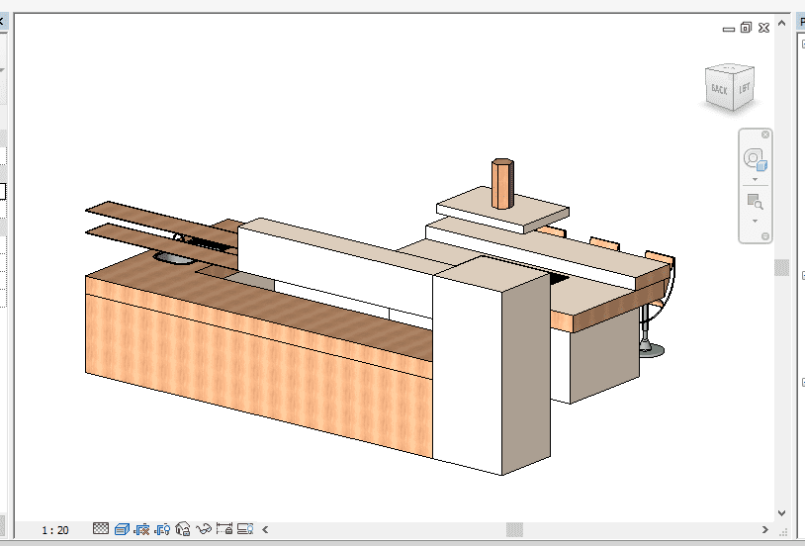Open navigation bar customize menu at bottom
The height and width of the screenshot is (546, 805).
[x=765, y=236]
